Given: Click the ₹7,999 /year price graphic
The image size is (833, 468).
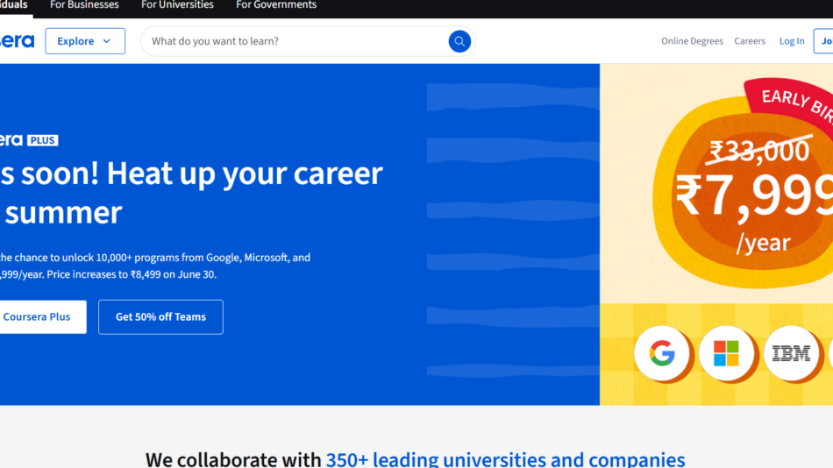Looking at the screenshot, I should pyautogui.click(x=754, y=212).
